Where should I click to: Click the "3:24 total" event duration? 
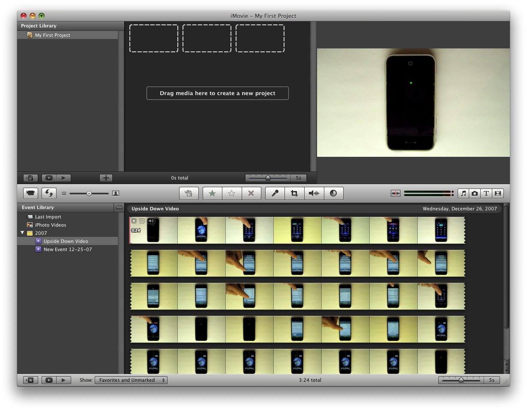[x=310, y=380]
